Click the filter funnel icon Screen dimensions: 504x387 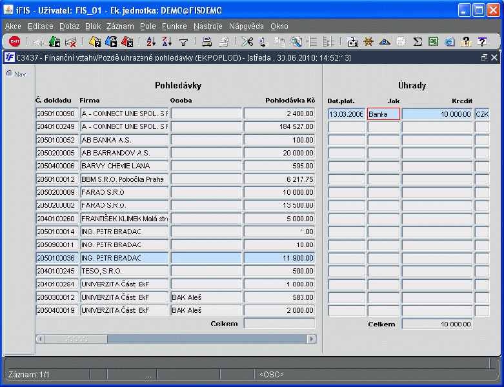point(183,42)
